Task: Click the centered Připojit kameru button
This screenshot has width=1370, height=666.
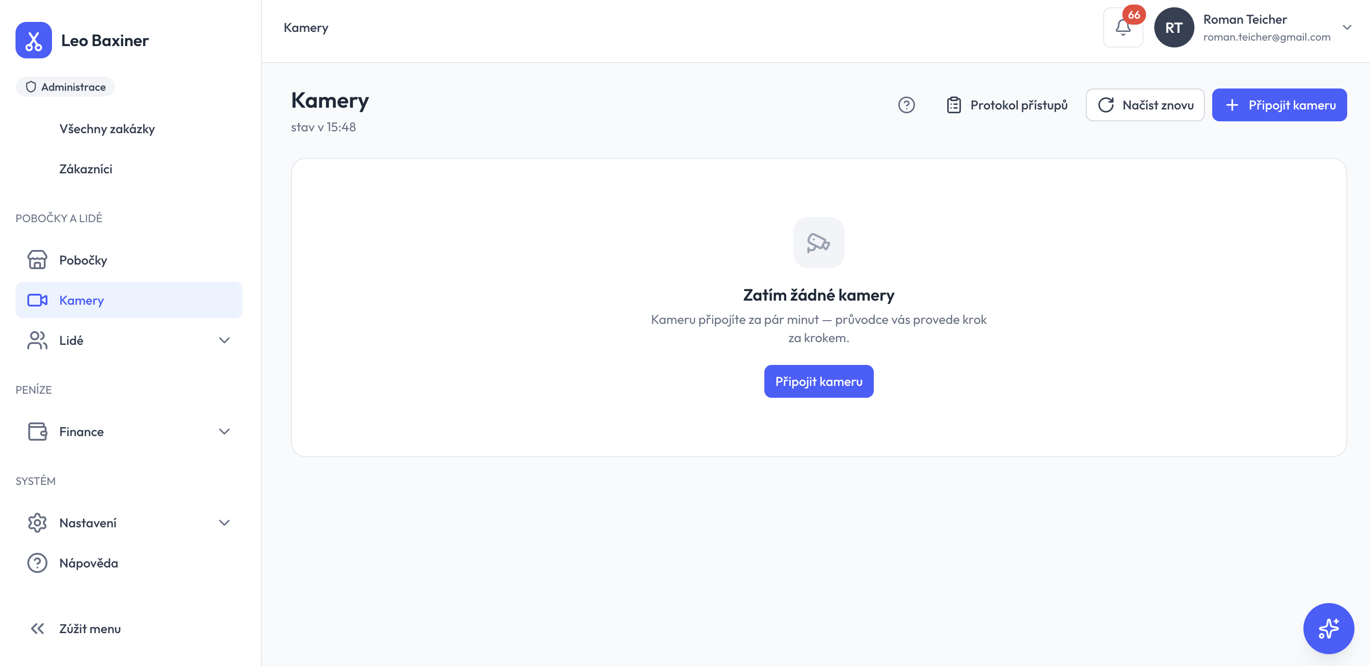Action: click(x=819, y=381)
